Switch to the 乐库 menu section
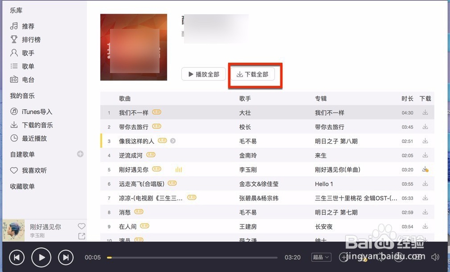The image size is (450, 272). (16, 10)
